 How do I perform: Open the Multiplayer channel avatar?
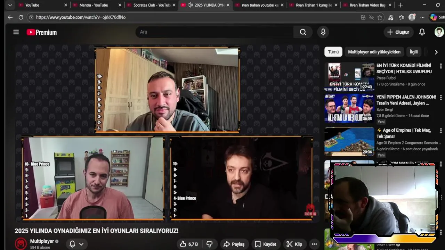tap(21, 243)
